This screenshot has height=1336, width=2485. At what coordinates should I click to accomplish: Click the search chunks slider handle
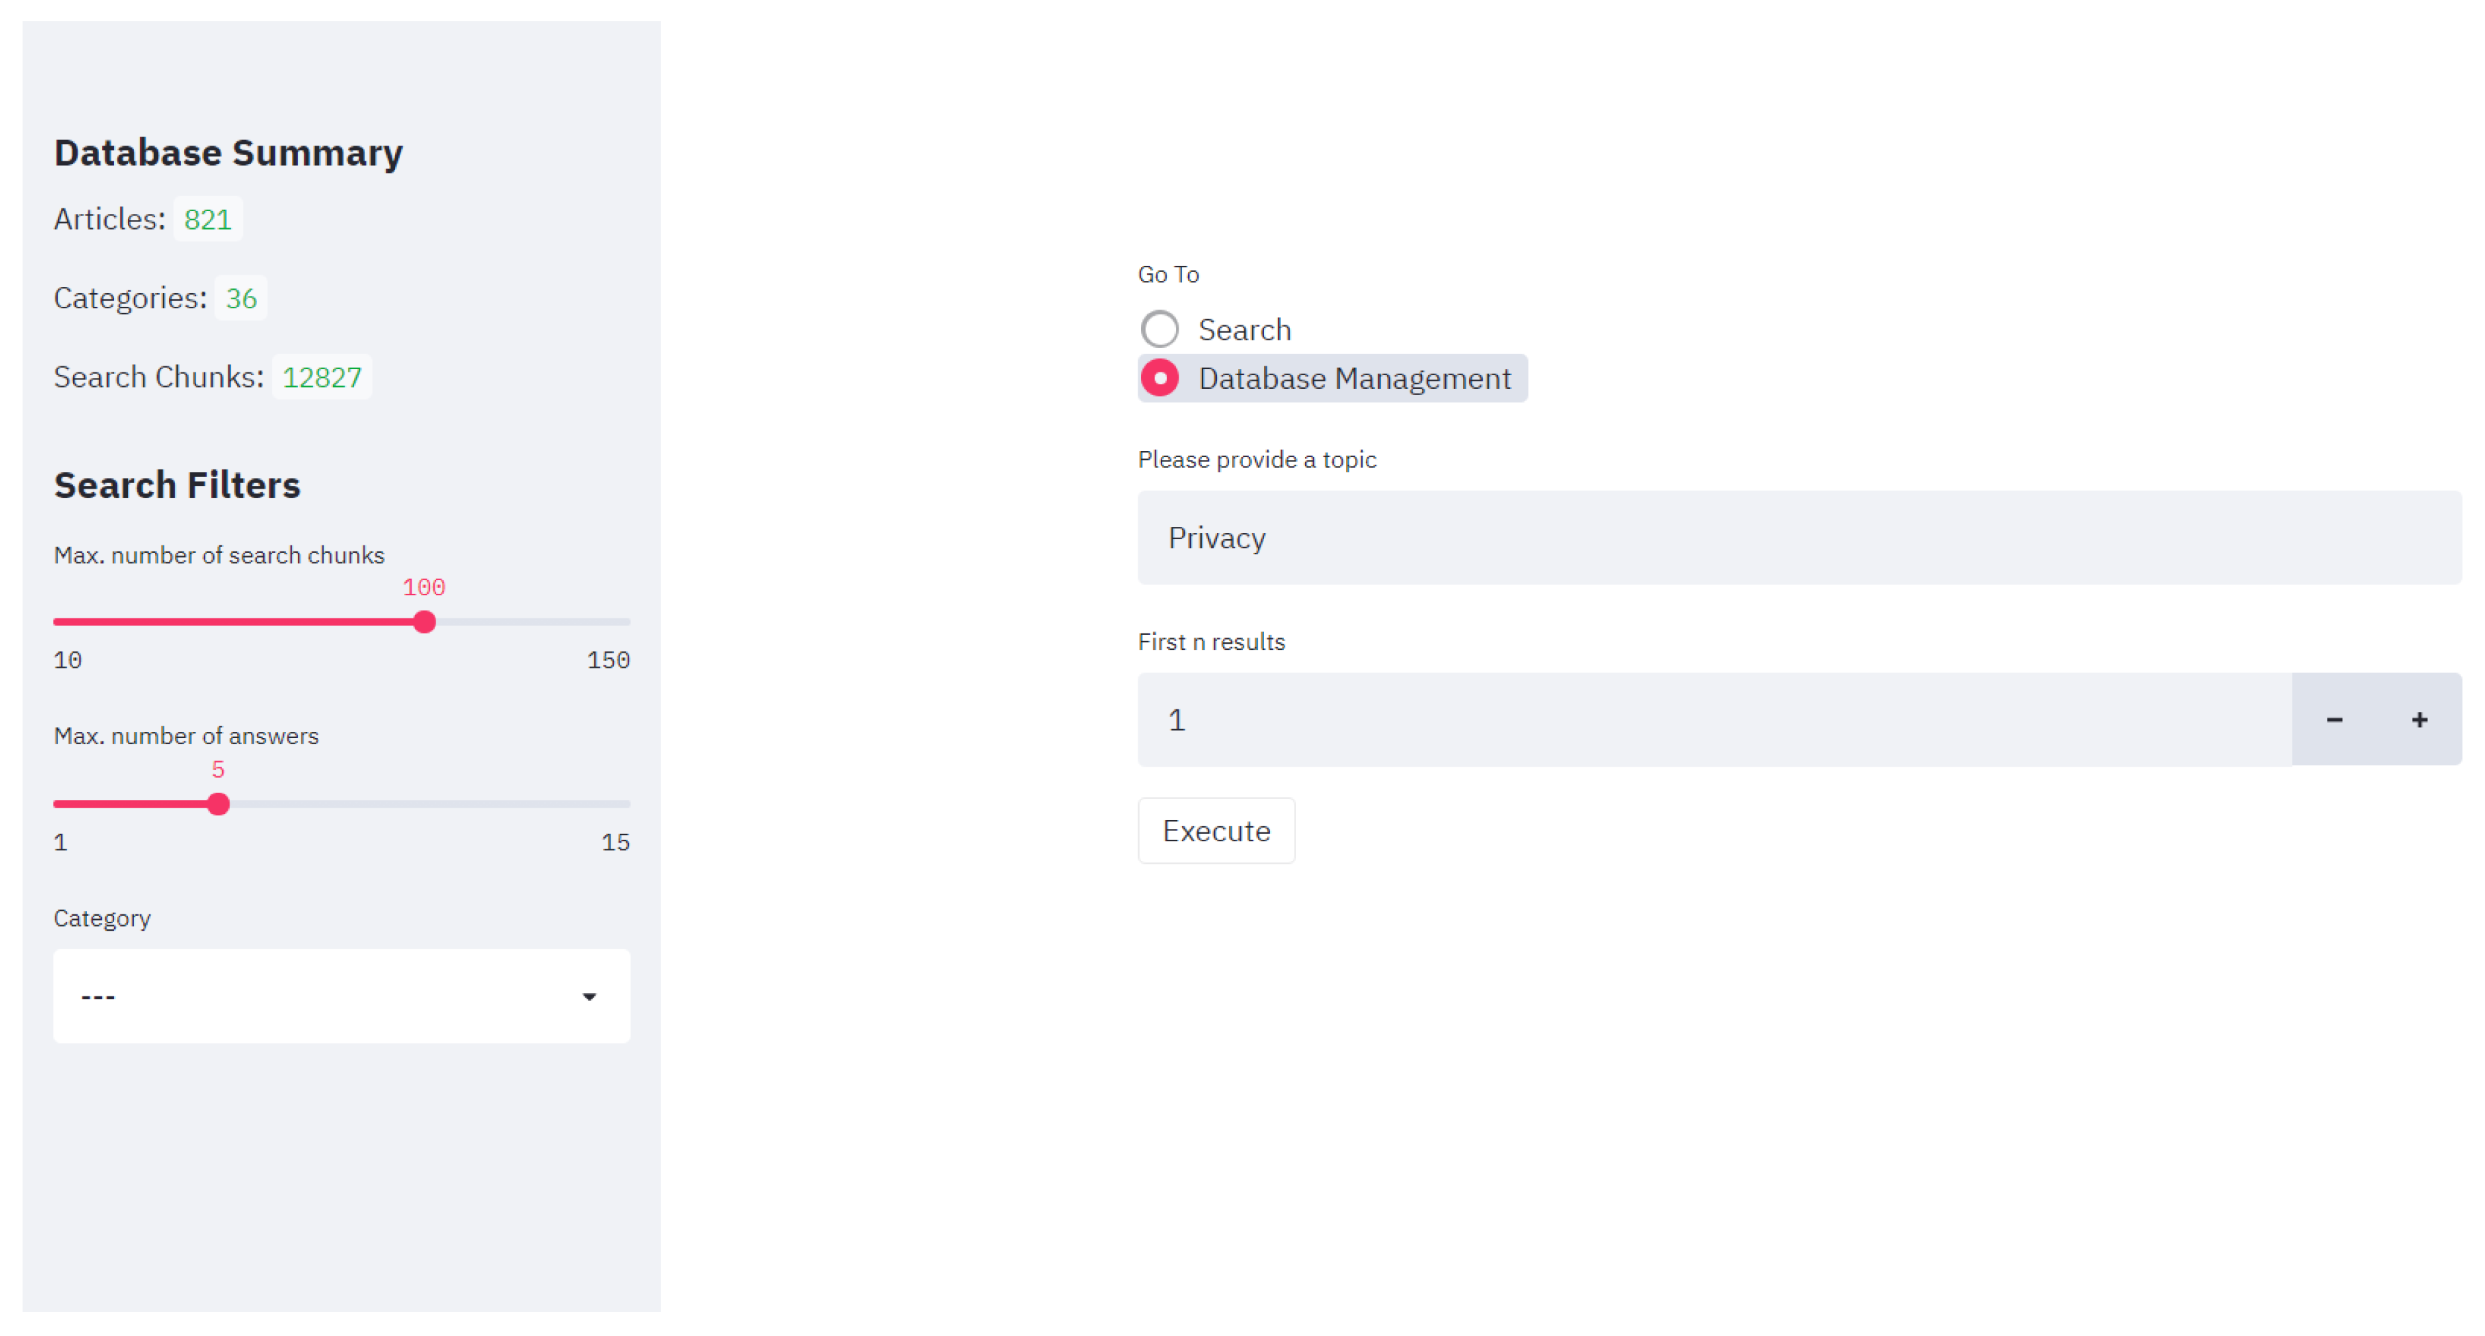click(425, 622)
